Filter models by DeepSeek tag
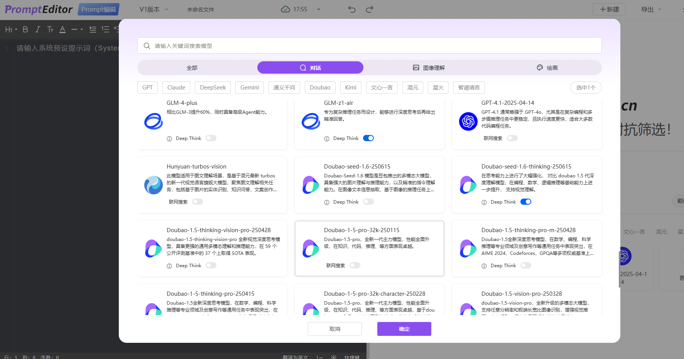The image size is (684, 359). [x=213, y=88]
